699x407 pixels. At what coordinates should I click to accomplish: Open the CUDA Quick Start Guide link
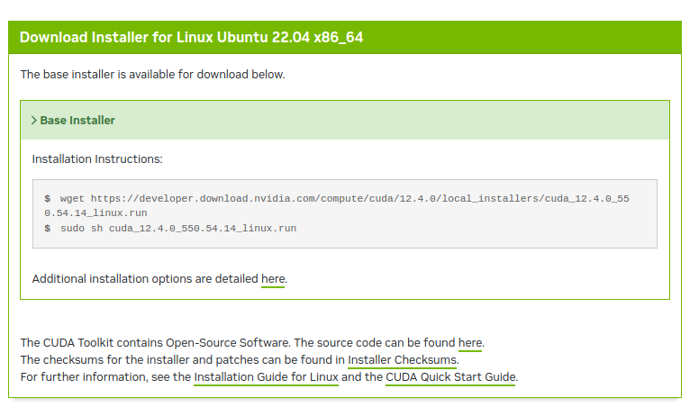pos(450,377)
